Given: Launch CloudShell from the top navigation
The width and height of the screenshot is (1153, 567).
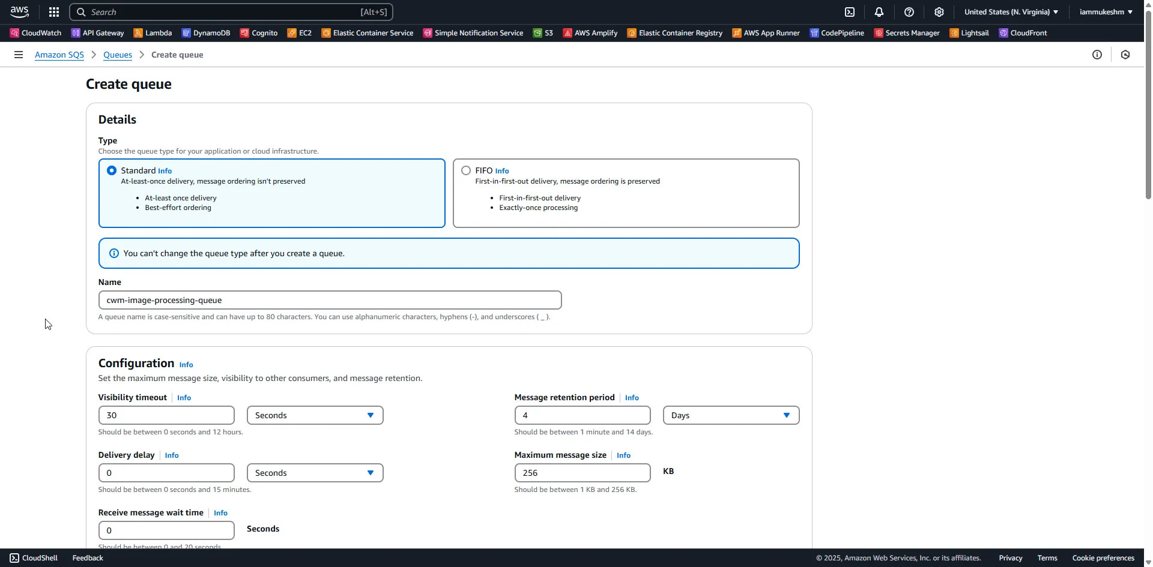Looking at the screenshot, I should point(850,12).
